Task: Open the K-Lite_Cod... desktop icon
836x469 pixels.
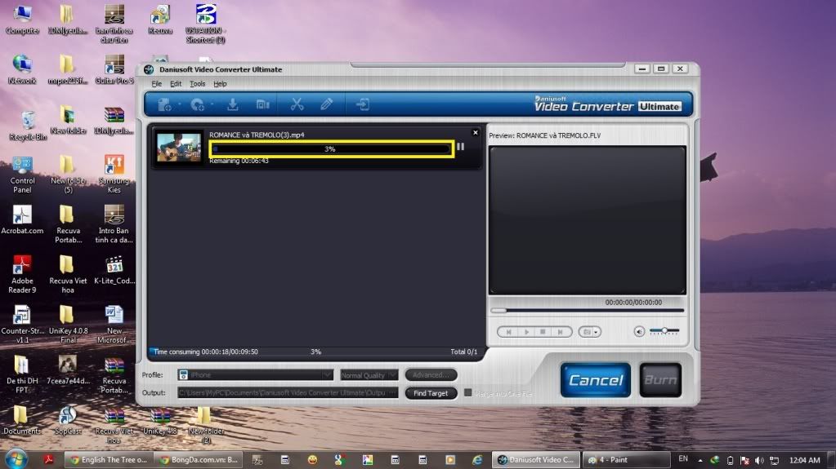Action: (x=114, y=271)
